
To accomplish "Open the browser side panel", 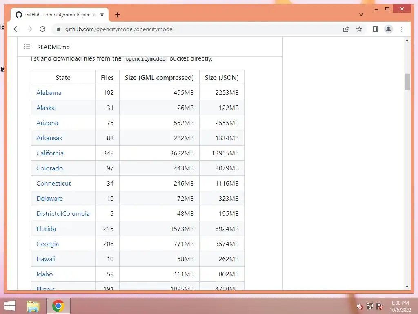I will click(376, 29).
